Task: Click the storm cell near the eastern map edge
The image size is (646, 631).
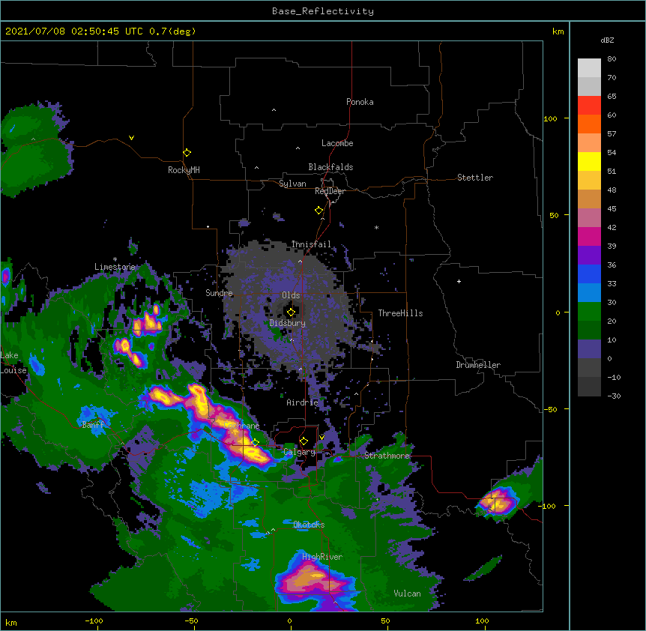Action: pos(498,501)
